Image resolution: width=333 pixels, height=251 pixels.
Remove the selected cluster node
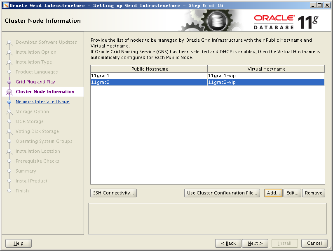[x=314, y=193]
